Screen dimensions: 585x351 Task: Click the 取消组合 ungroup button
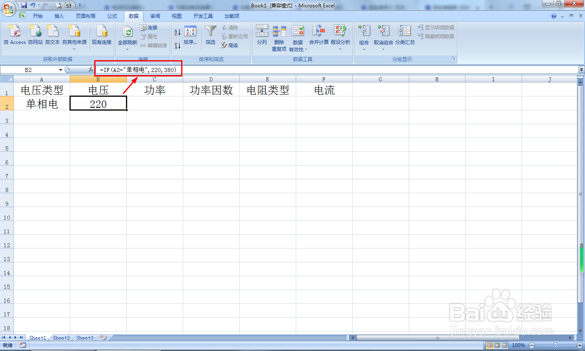coord(383,37)
